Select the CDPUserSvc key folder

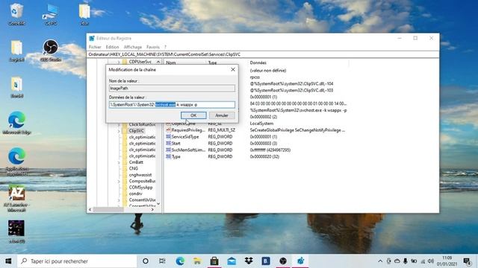tap(140, 62)
